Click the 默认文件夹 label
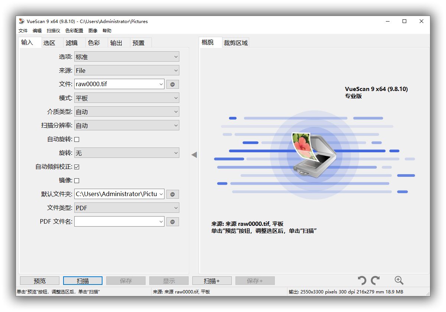446x312 pixels. (x=57, y=194)
